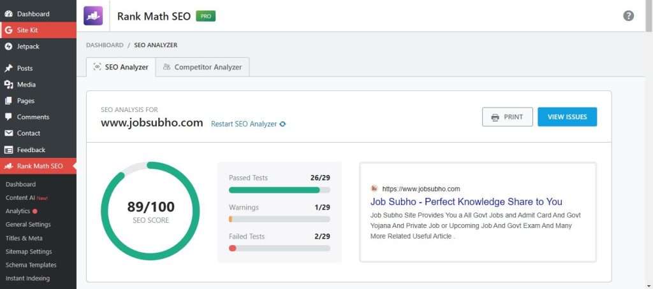The image size is (653, 289).
Task: Click the PRINT button
Action: tap(507, 117)
